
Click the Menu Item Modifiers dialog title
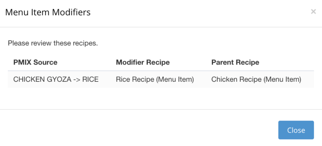click(48, 13)
